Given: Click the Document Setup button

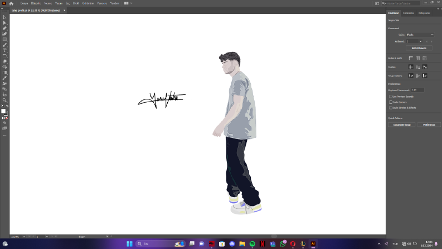Looking at the screenshot, I should (x=402, y=125).
